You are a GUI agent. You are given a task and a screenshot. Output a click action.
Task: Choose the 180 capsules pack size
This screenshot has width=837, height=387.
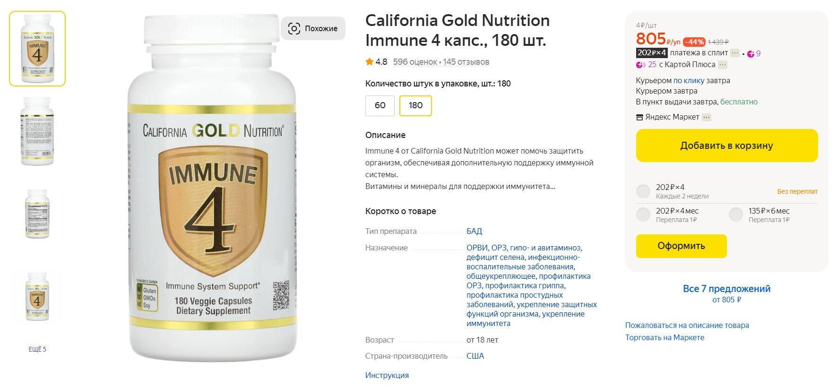pos(415,105)
